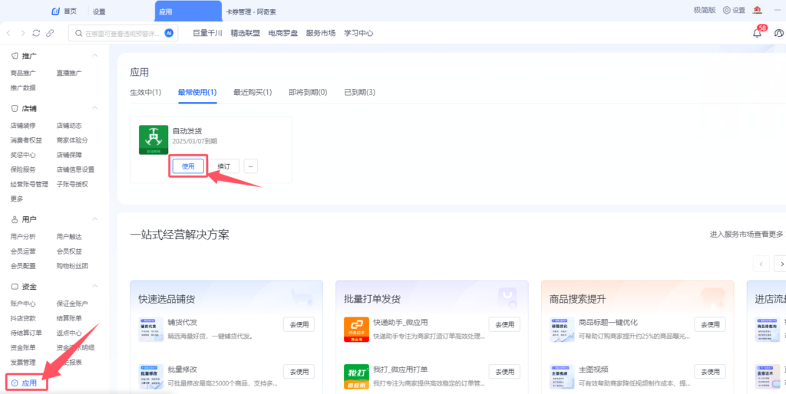Open 商家体验分 in the sidebar
The width and height of the screenshot is (786, 394).
[x=72, y=140]
